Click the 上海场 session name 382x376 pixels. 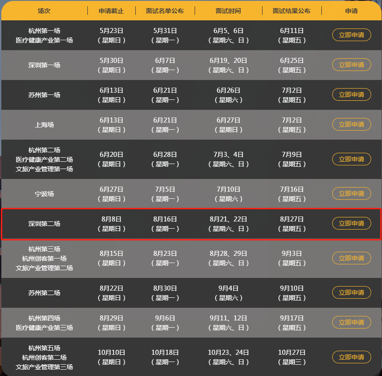44,125
